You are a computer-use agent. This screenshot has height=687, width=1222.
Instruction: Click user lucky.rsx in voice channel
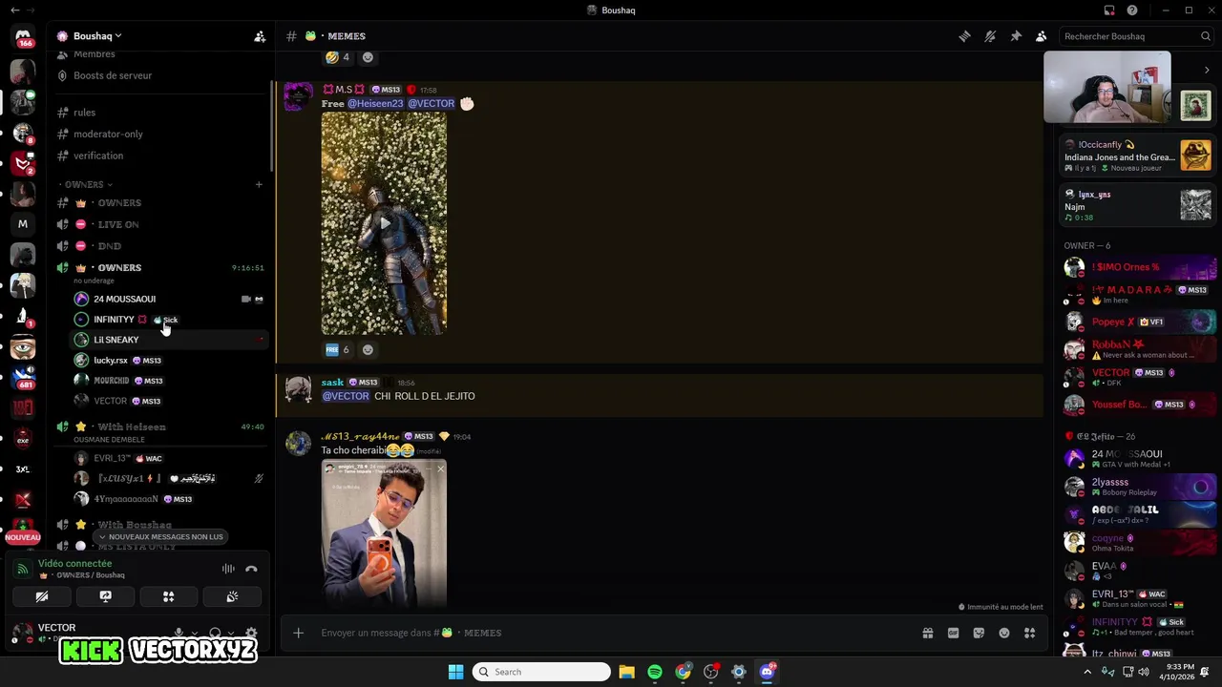111,361
